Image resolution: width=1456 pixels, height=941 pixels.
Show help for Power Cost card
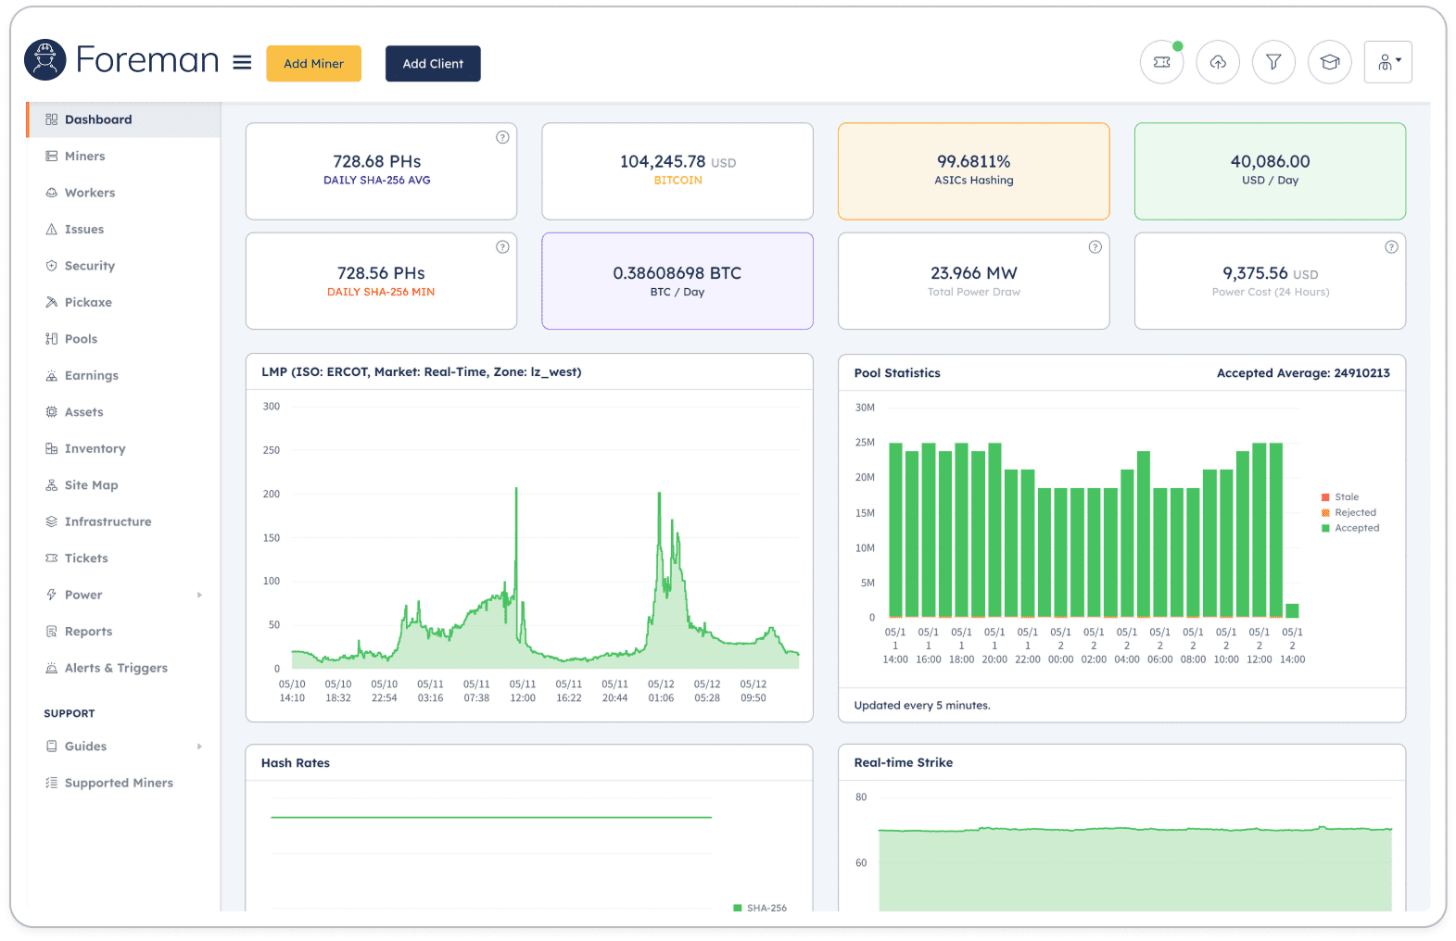1391,247
